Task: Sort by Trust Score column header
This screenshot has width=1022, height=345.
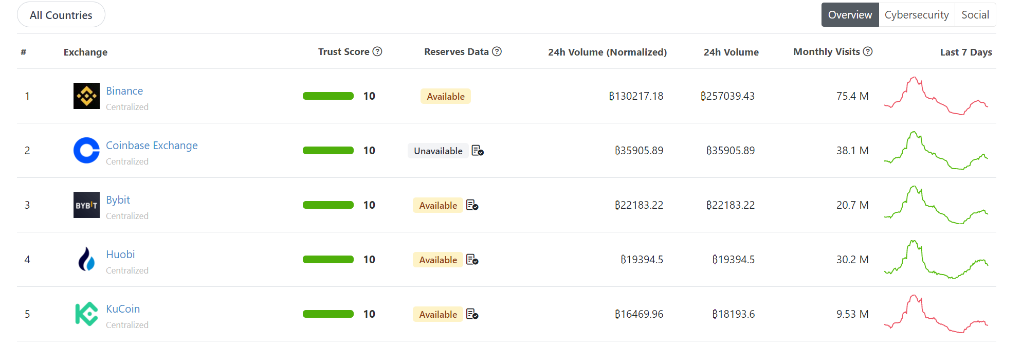Action: click(343, 51)
